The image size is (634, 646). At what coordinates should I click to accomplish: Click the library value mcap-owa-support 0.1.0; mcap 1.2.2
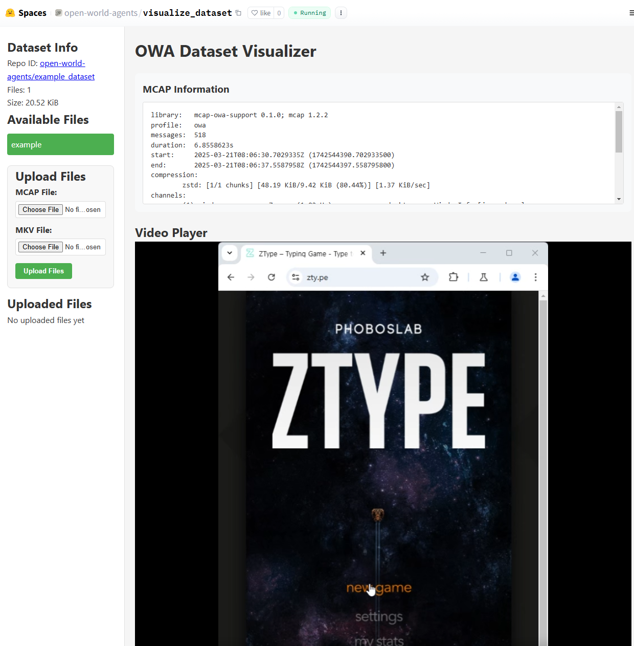click(x=261, y=115)
